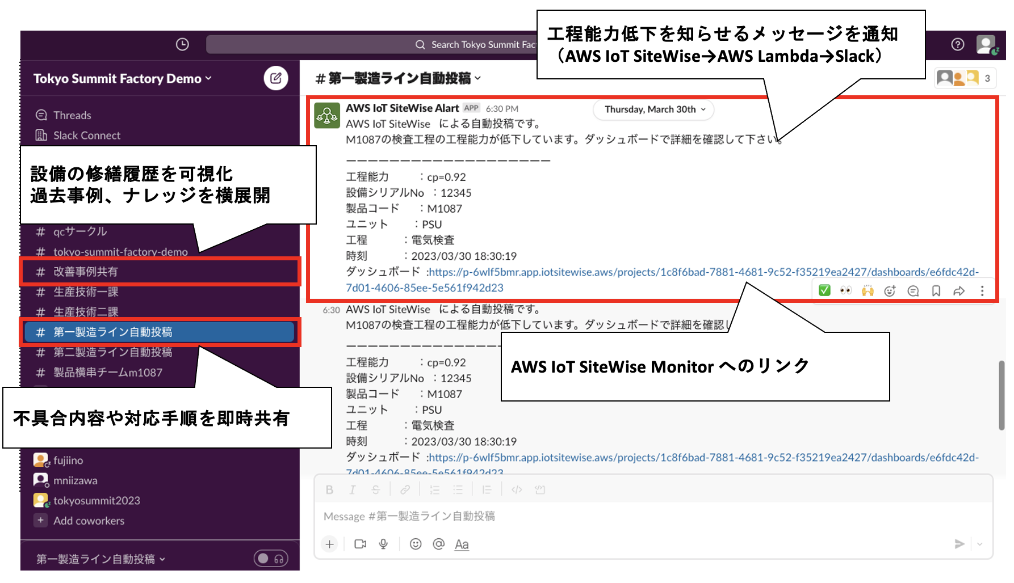Select the 第一製造ライン自動投稿 channel in sidebar
Screen dimensions: 1014x583
[160, 332]
